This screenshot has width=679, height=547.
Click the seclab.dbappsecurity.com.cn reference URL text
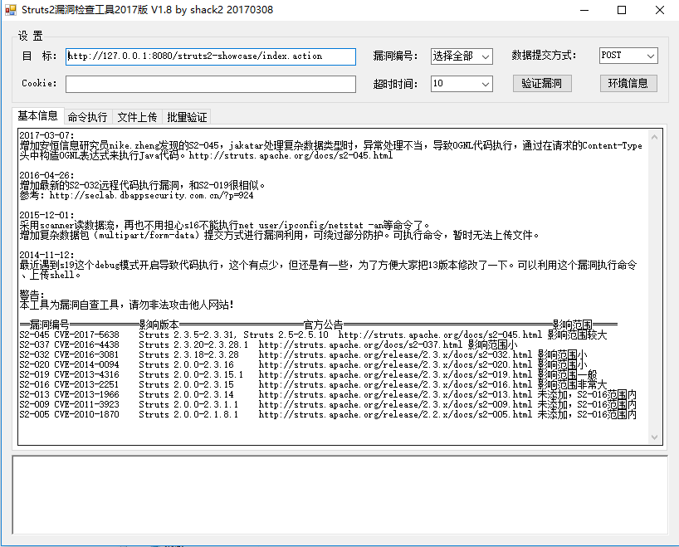152,195
